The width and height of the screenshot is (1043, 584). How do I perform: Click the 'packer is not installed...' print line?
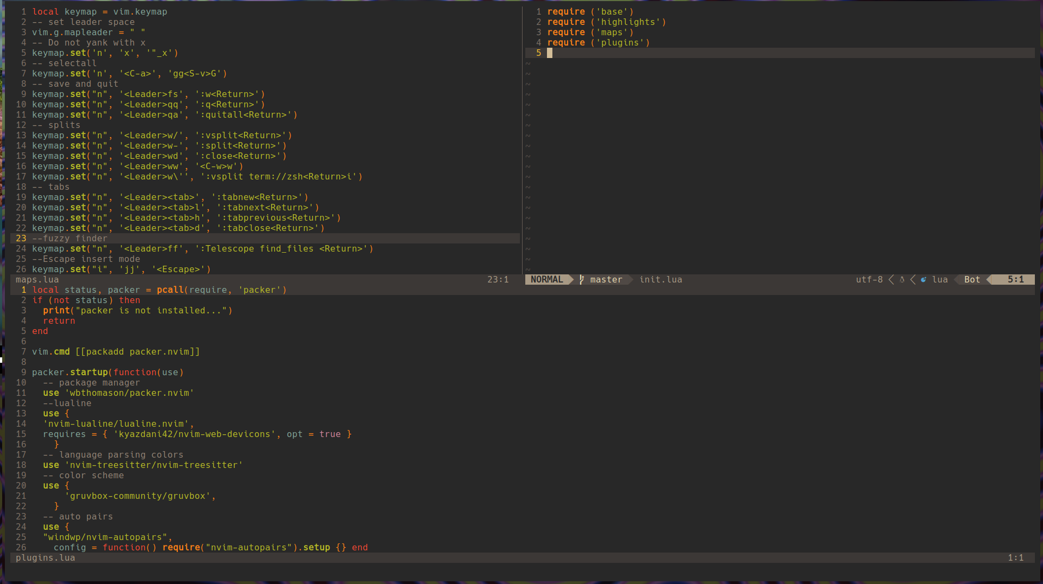point(137,311)
